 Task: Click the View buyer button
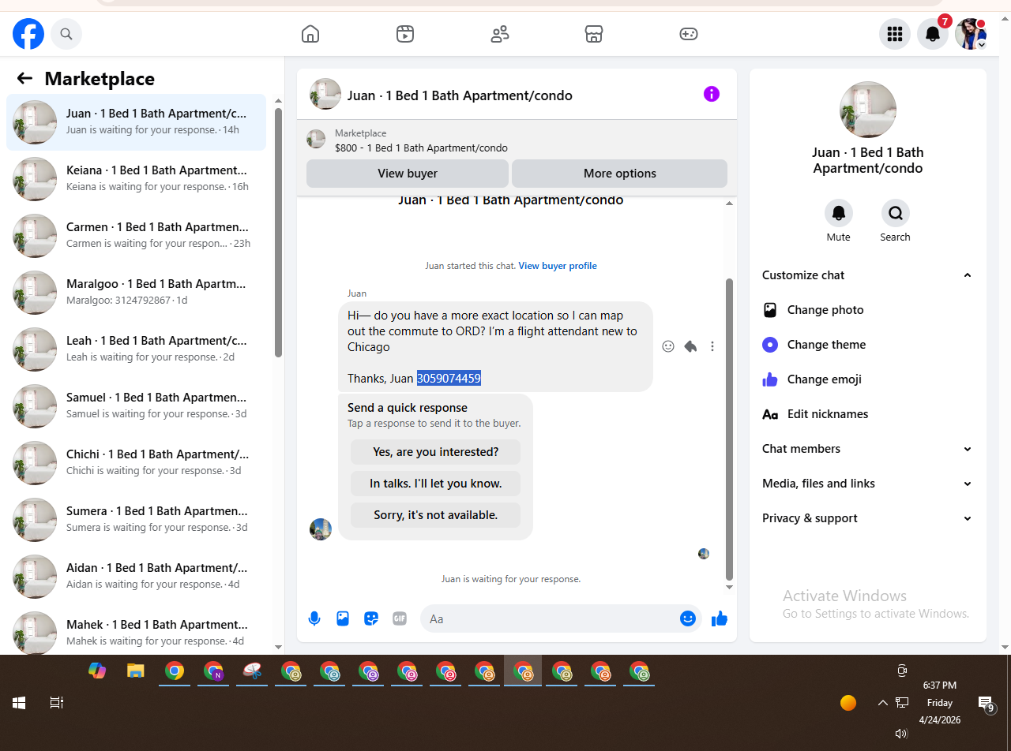[x=408, y=174]
